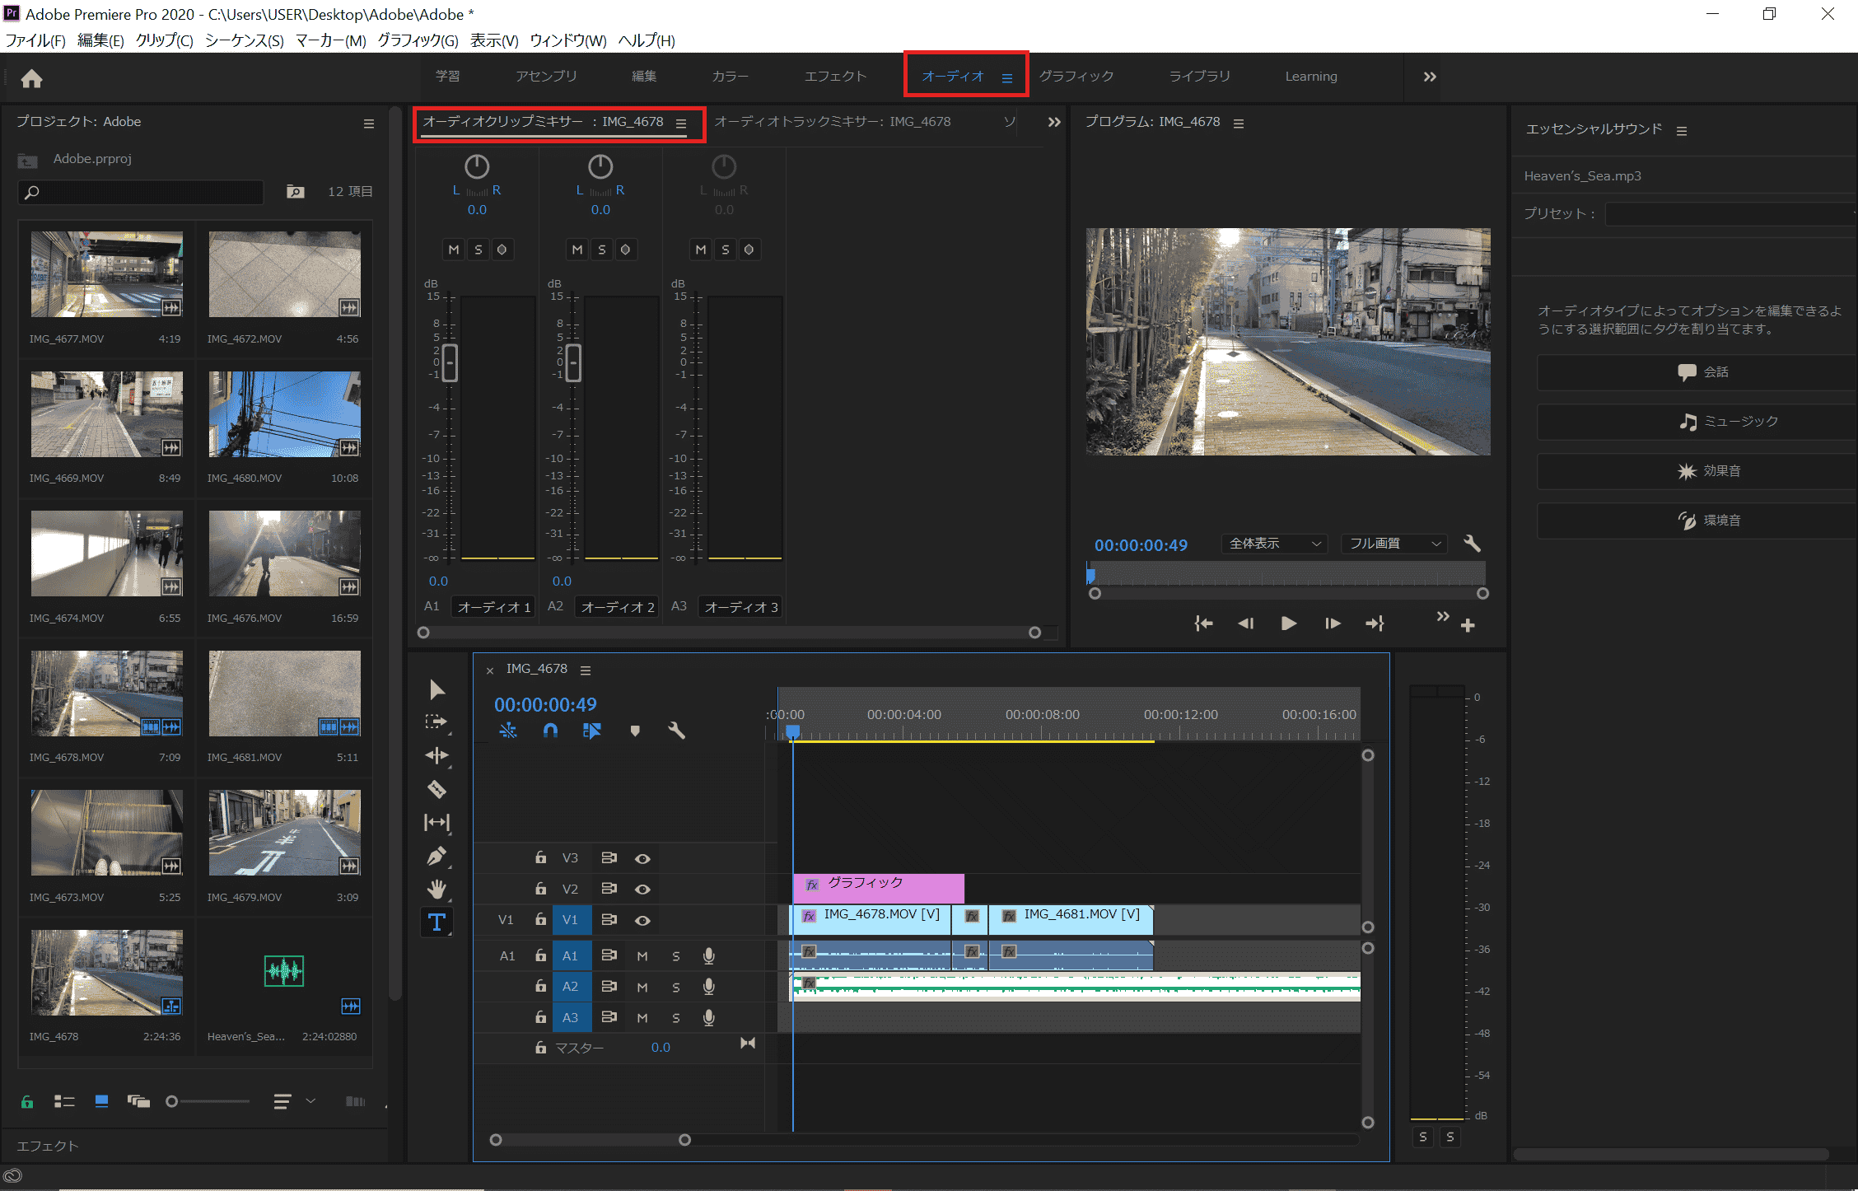Expand the workspace overflow chevron
1858x1191 pixels.
click(x=1430, y=77)
